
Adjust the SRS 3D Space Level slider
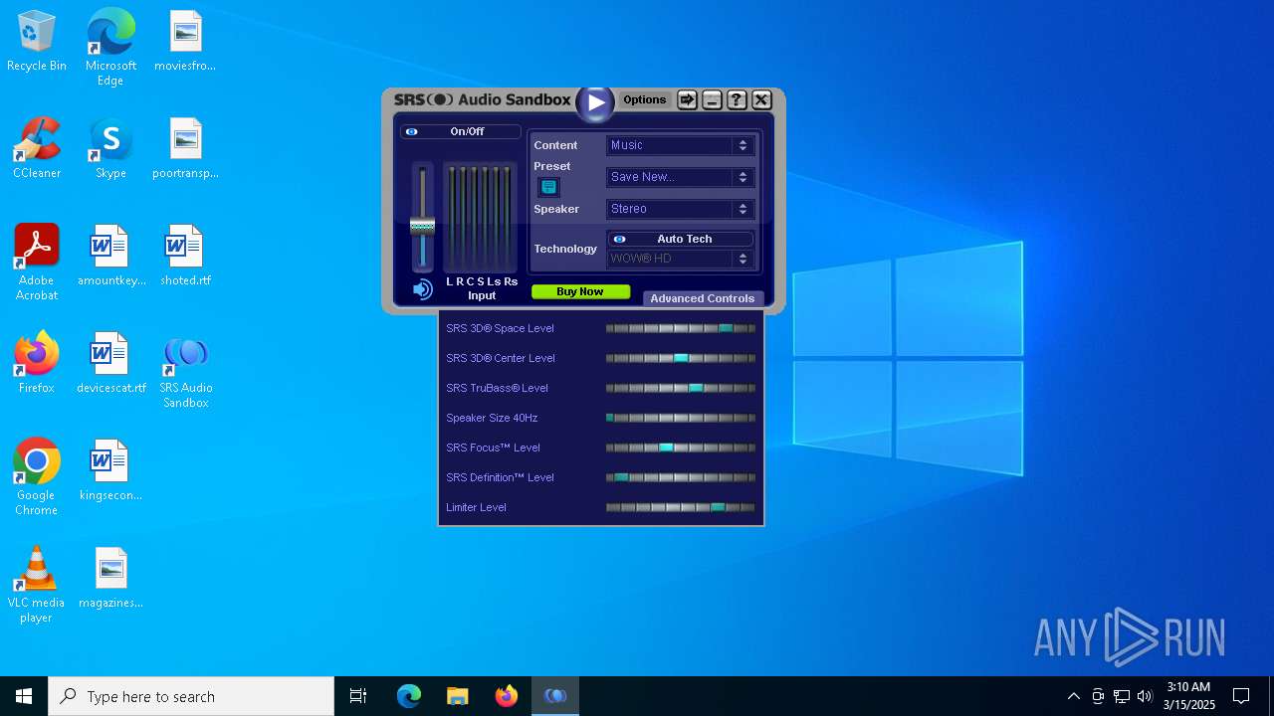681,328
